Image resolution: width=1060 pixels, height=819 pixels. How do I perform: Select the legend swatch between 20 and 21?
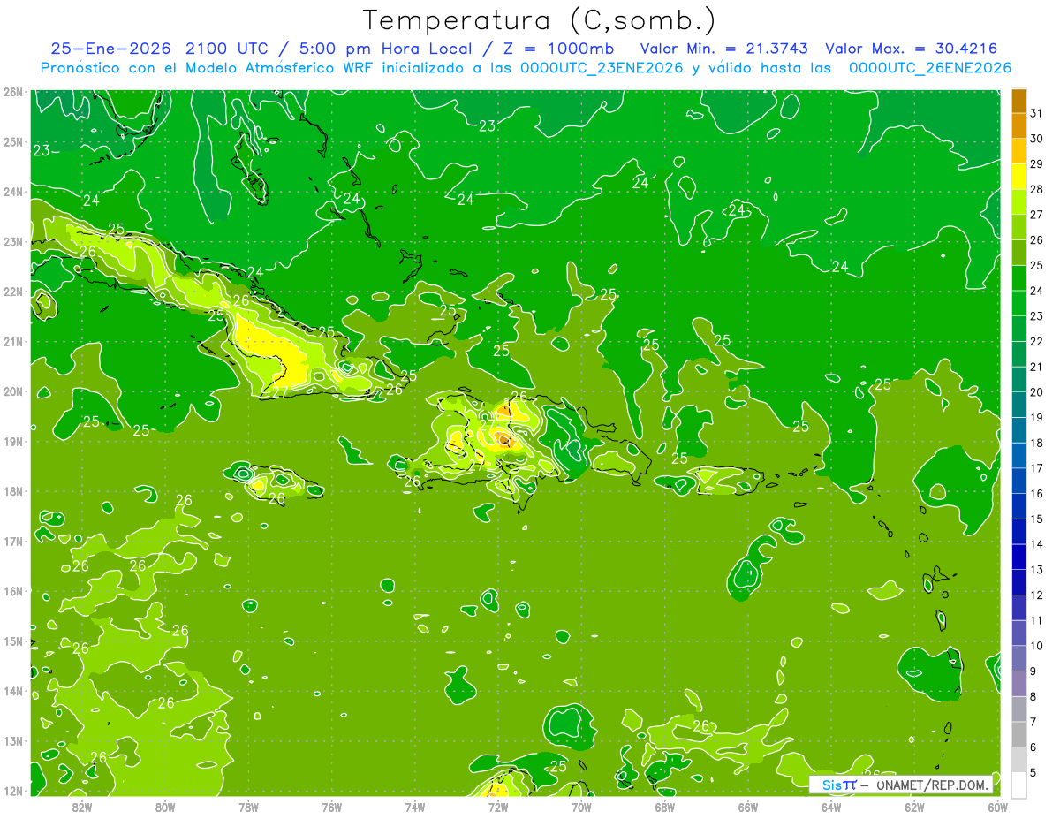(x=1018, y=379)
